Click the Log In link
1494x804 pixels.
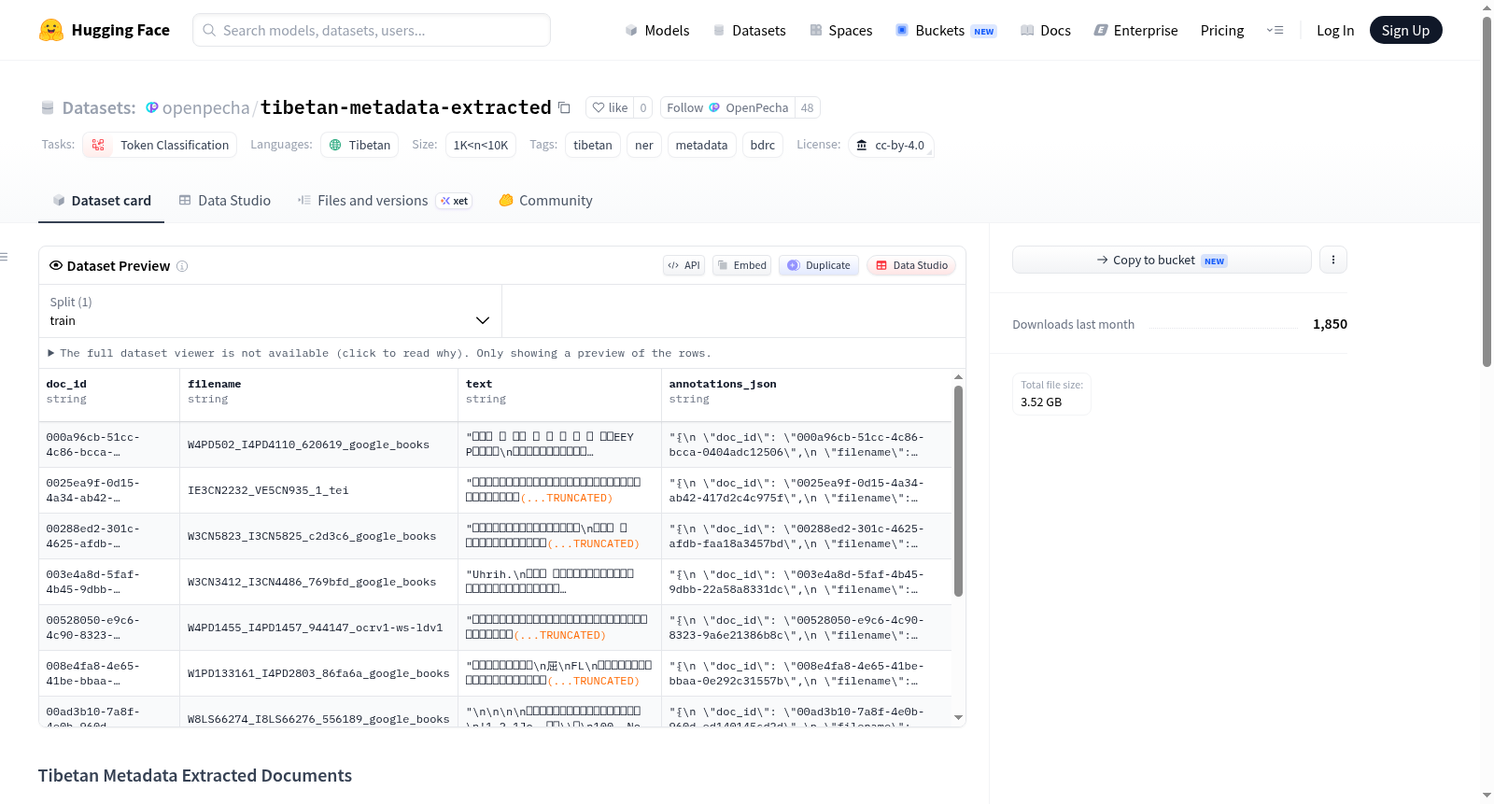tap(1335, 30)
